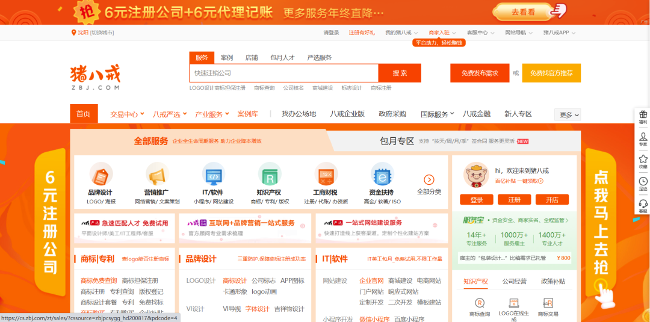
Task: Click the 企业官网 link
Action: click(x=371, y=280)
